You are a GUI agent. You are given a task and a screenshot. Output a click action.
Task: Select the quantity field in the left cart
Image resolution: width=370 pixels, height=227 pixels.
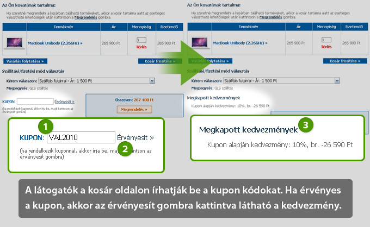click(141, 40)
